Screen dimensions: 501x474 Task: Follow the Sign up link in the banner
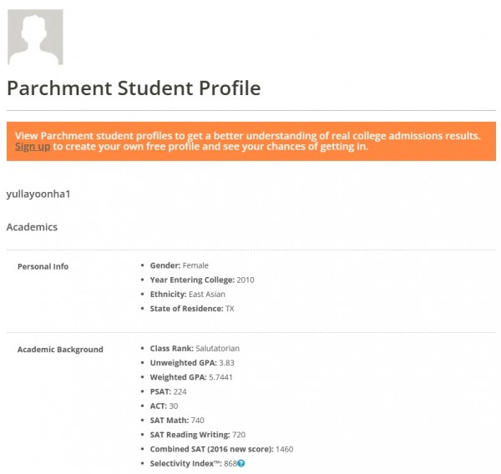point(33,147)
